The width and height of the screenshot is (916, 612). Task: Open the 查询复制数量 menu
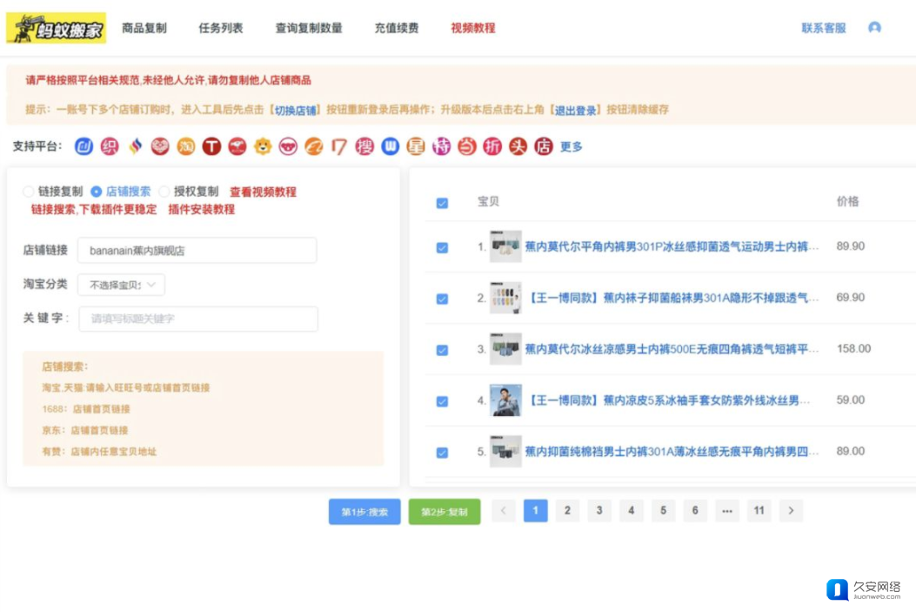(309, 28)
